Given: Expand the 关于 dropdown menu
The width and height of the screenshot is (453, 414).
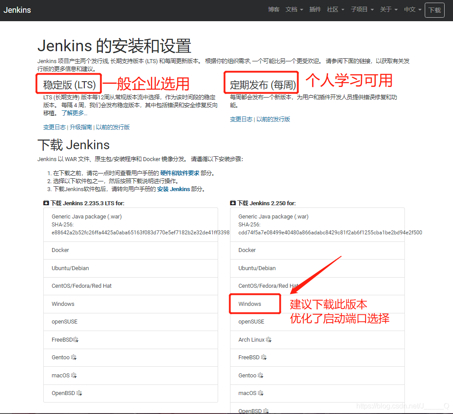Looking at the screenshot, I should pyautogui.click(x=389, y=10).
